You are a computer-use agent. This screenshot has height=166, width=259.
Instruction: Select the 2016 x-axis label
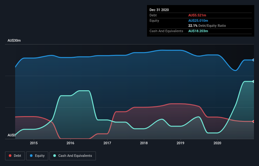pos(70,143)
